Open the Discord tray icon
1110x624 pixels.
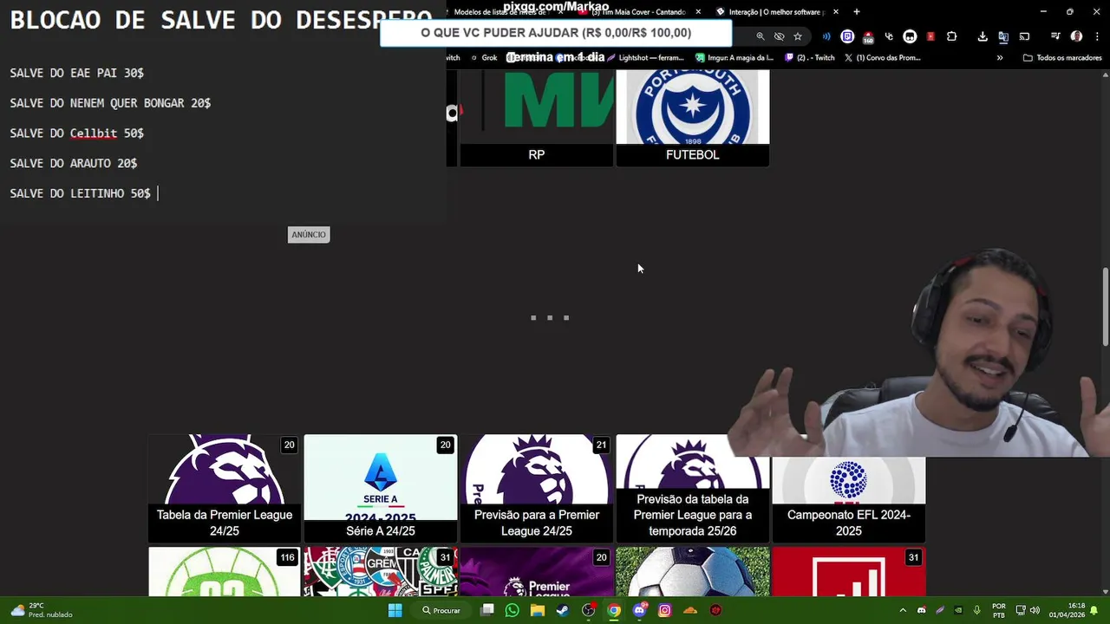pos(921,610)
